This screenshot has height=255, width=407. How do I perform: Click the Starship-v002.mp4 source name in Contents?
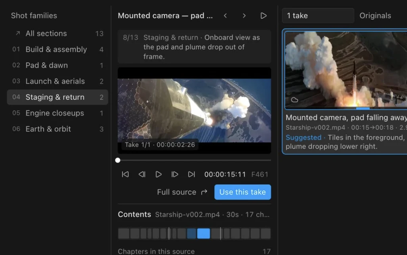[x=187, y=215]
